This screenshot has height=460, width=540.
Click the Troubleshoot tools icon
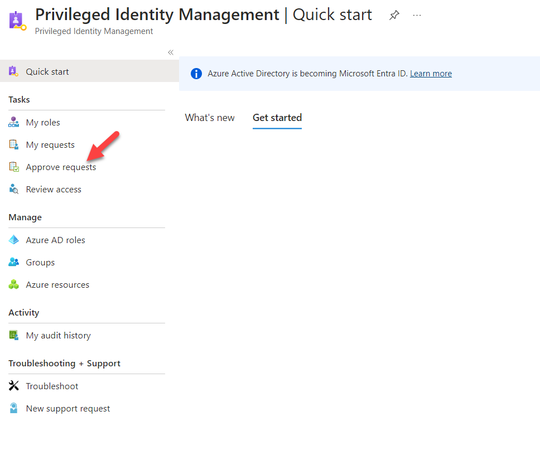pyautogui.click(x=13, y=386)
